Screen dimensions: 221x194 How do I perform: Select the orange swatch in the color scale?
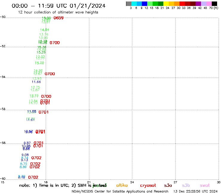click(x=177, y=4)
